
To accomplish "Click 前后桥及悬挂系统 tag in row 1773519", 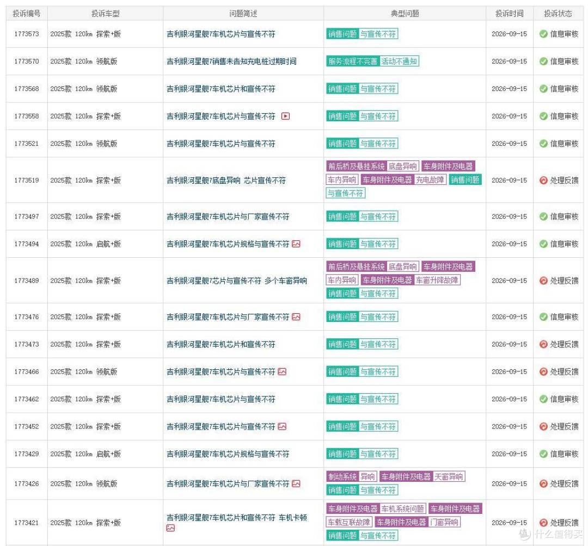I will [356, 166].
